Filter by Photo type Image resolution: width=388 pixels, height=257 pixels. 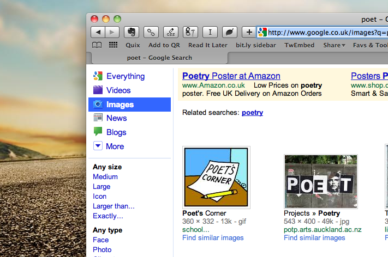(102, 249)
